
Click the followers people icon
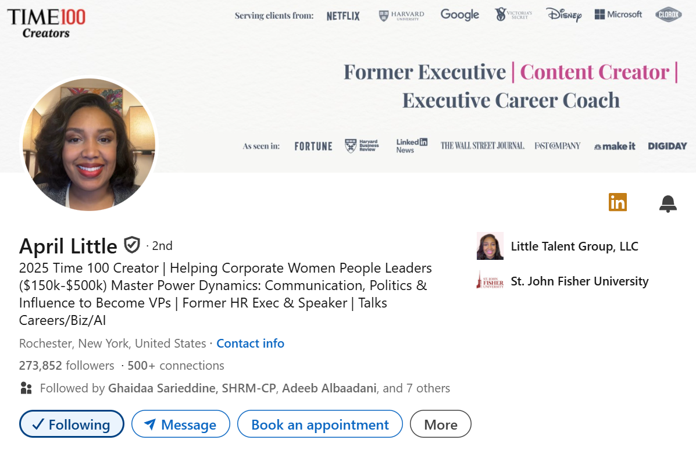click(x=26, y=388)
